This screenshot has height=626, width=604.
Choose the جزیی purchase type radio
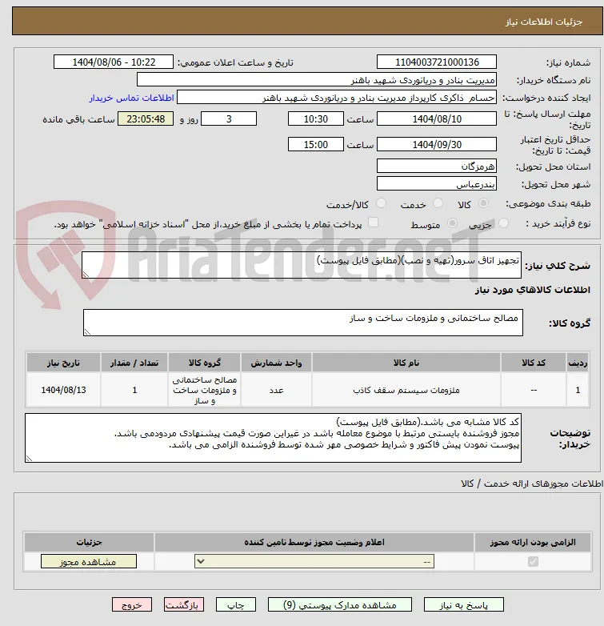(x=503, y=223)
